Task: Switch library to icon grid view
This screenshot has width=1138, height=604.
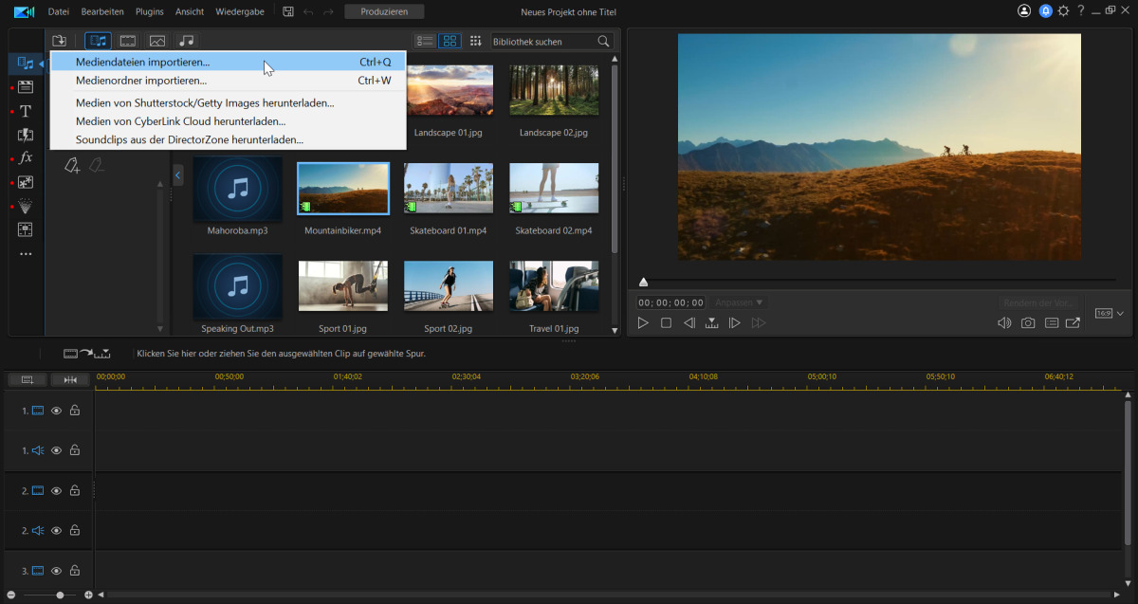Action: [450, 41]
